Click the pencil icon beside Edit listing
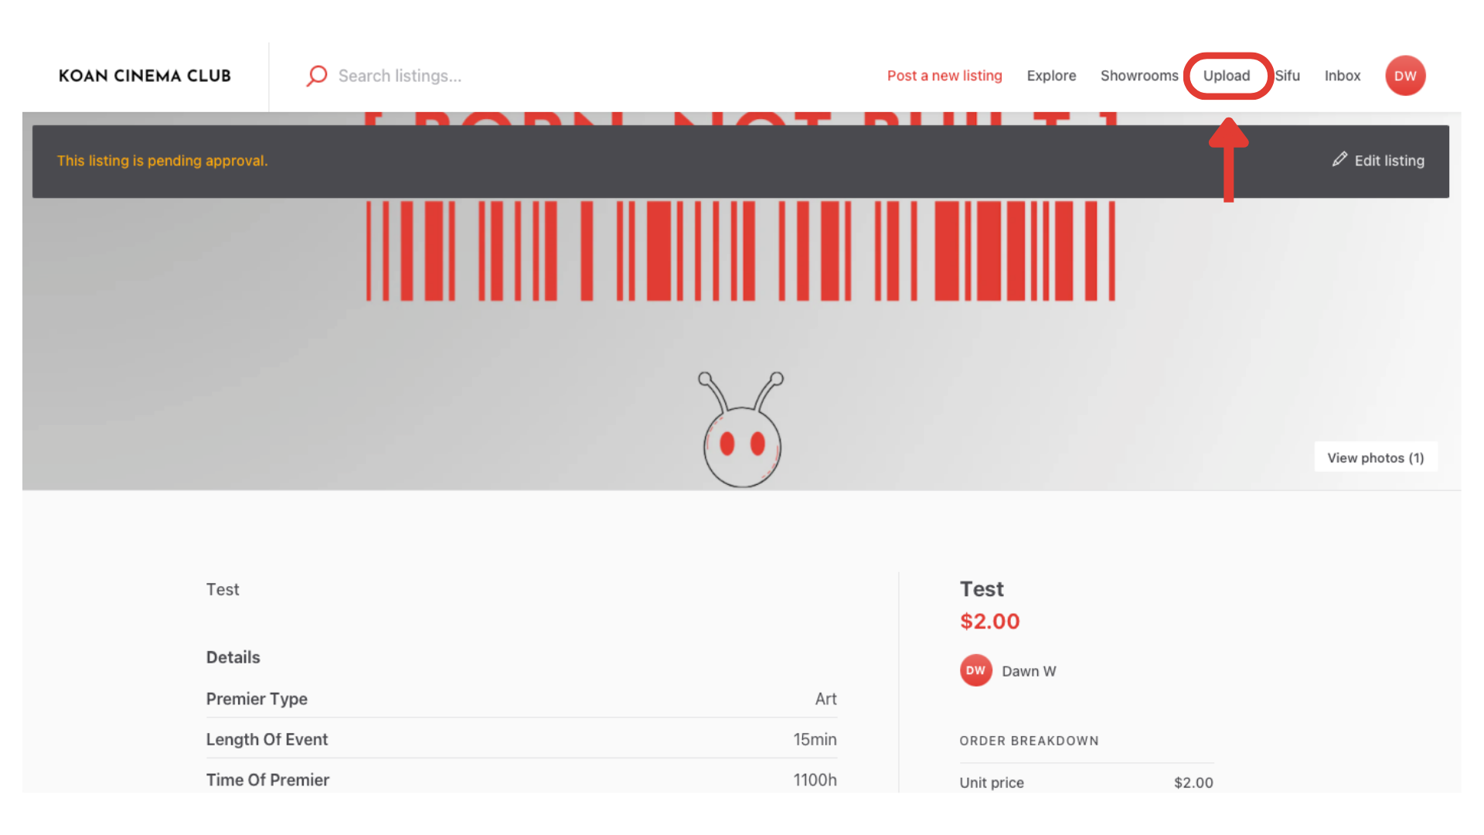 (x=1339, y=159)
